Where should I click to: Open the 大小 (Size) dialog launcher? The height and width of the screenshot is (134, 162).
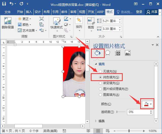(x=121, y=37)
